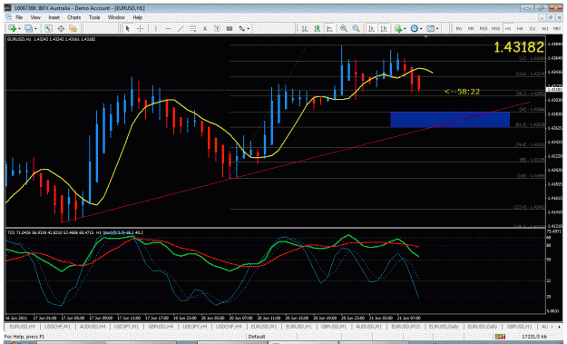Toggle chart Auto Scroll
This screenshot has width=567, height=344.
371,28
